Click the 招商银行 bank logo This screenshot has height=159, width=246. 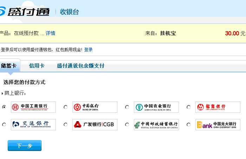click(x=218, y=107)
